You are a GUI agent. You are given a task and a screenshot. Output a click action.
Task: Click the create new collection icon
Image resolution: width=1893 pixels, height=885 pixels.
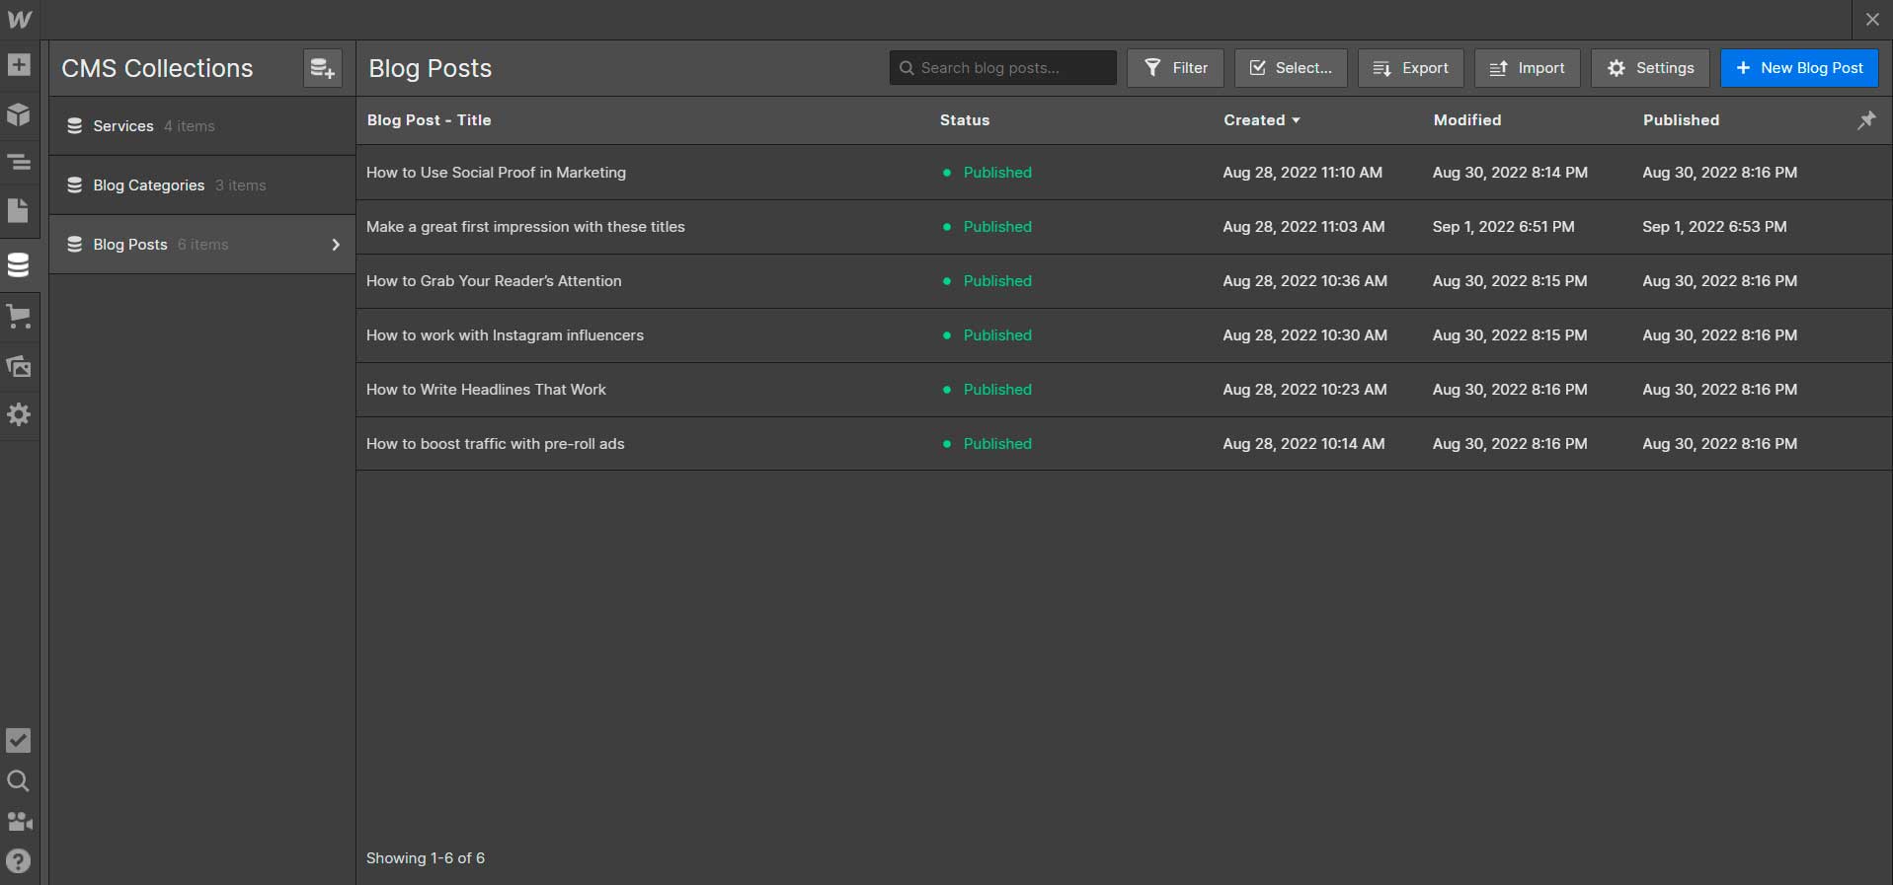pos(322,68)
